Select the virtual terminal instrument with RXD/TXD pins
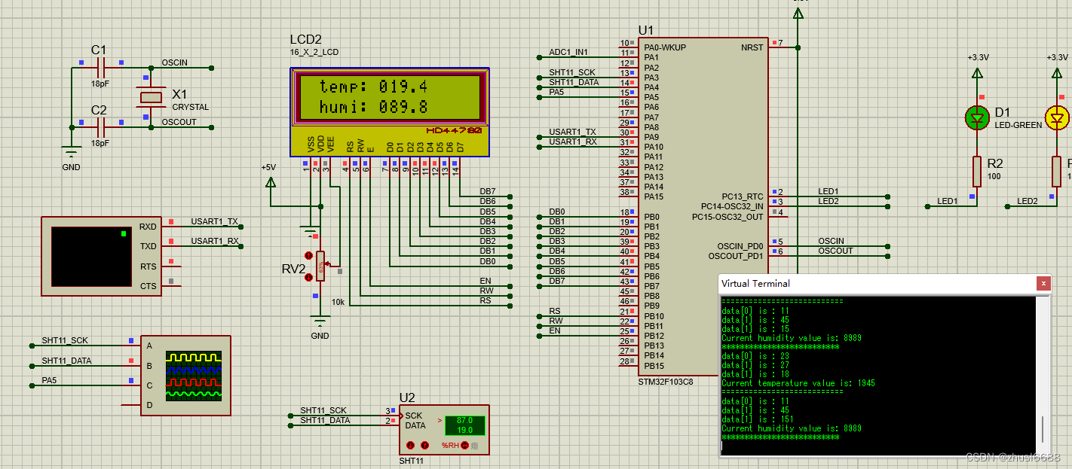1072x469 pixels. 102,256
